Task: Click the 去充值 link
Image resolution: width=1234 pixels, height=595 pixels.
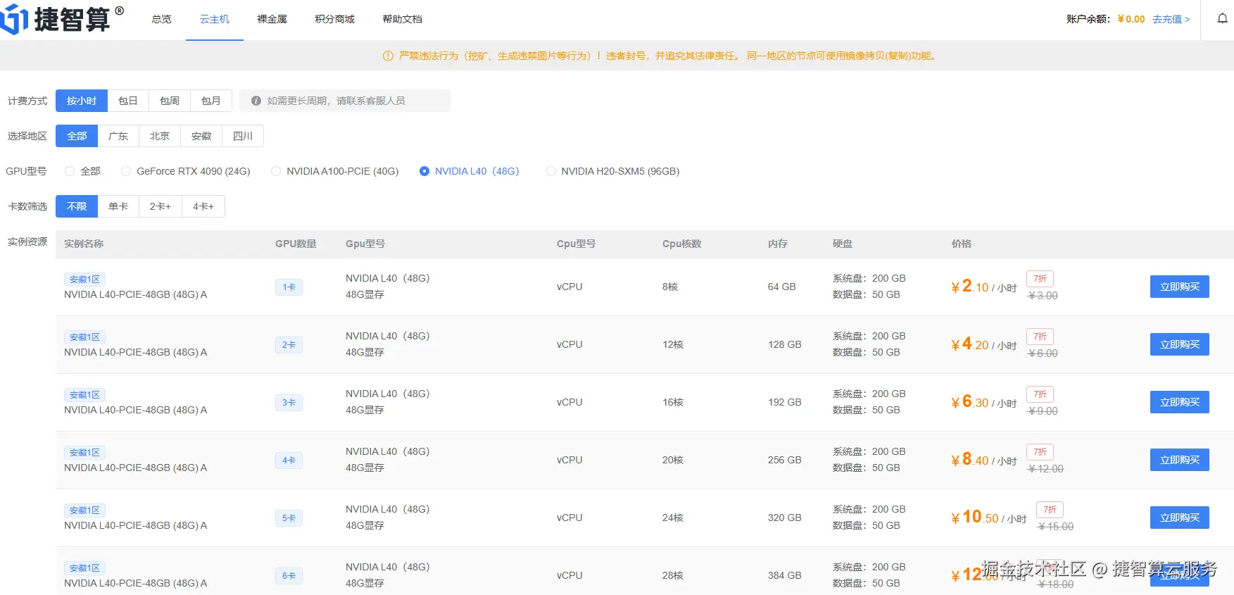Action: 1171,19
